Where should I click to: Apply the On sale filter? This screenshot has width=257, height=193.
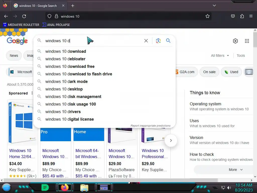point(209,72)
